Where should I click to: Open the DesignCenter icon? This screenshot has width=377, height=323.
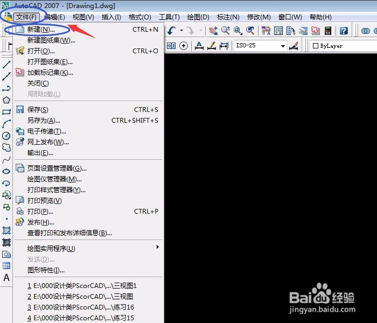point(278,31)
